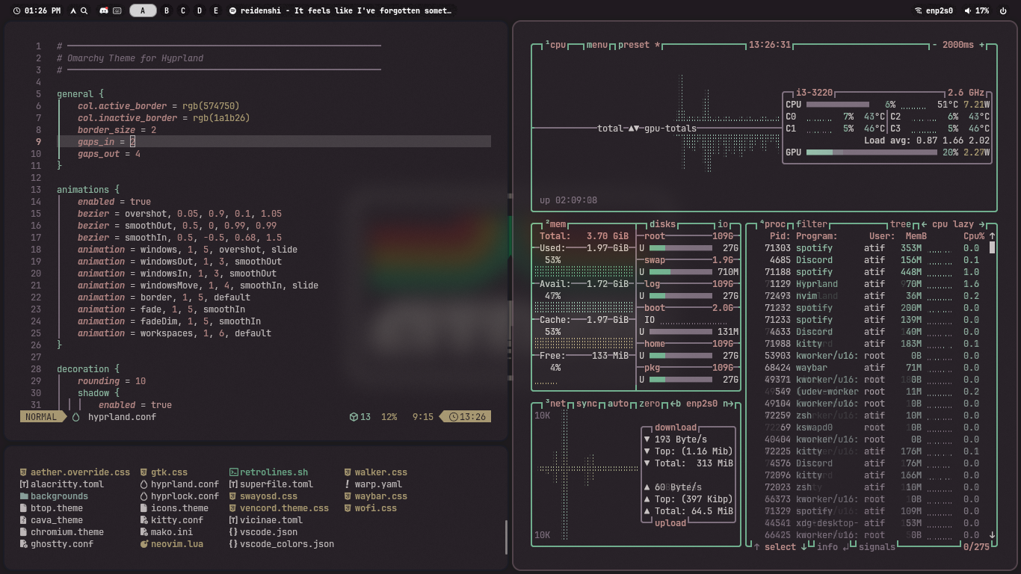Click the btop process list scrollbar handle
Viewport: 1021px width, 574px height.
click(993, 247)
